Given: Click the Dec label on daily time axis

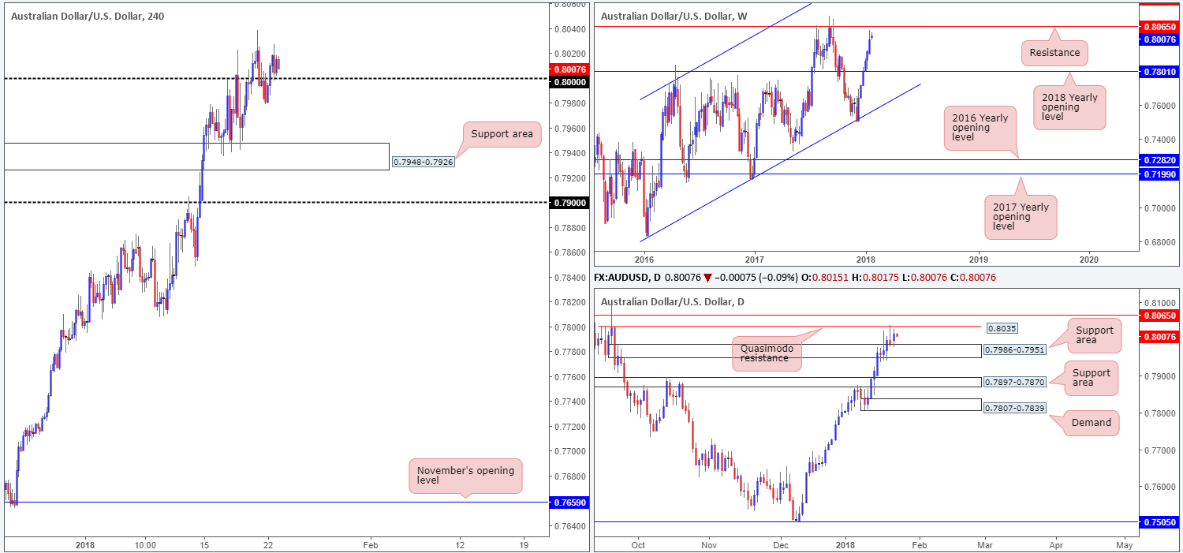Looking at the screenshot, I should click(781, 545).
